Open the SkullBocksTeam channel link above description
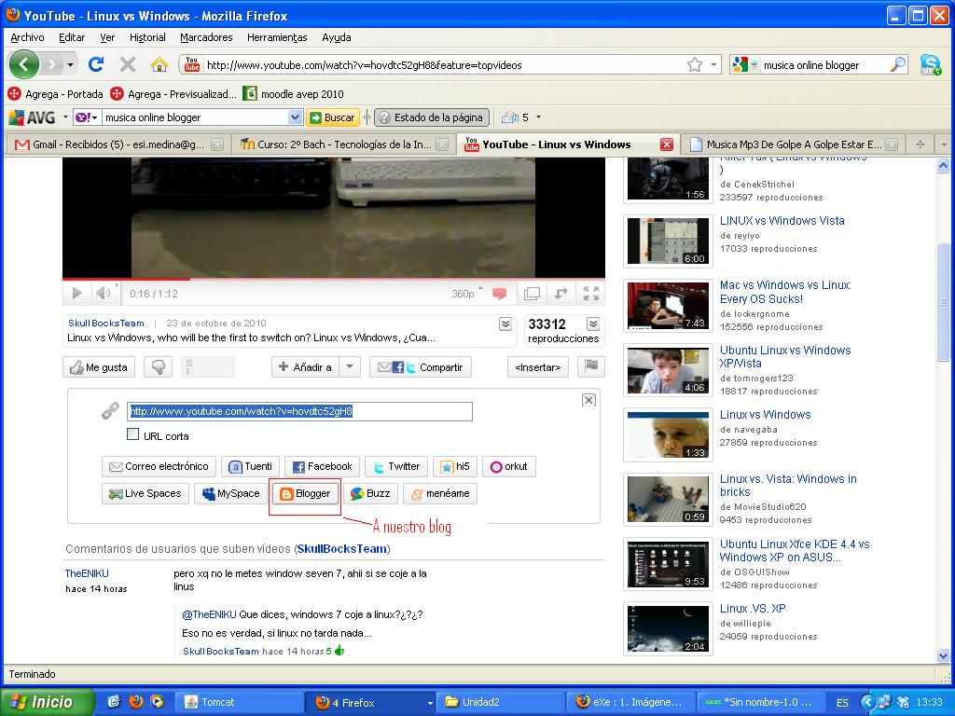This screenshot has height=716, width=955. coord(106,324)
